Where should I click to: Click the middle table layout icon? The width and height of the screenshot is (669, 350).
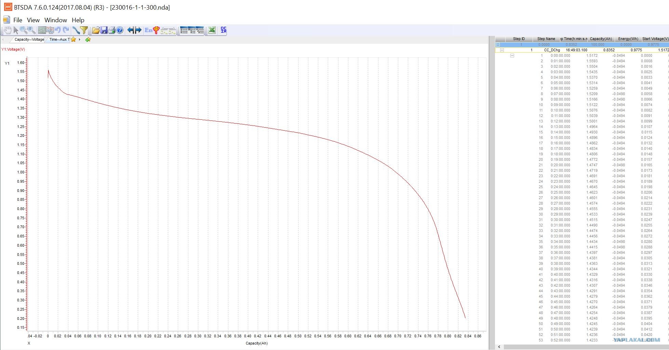click(x=192, y=30)
